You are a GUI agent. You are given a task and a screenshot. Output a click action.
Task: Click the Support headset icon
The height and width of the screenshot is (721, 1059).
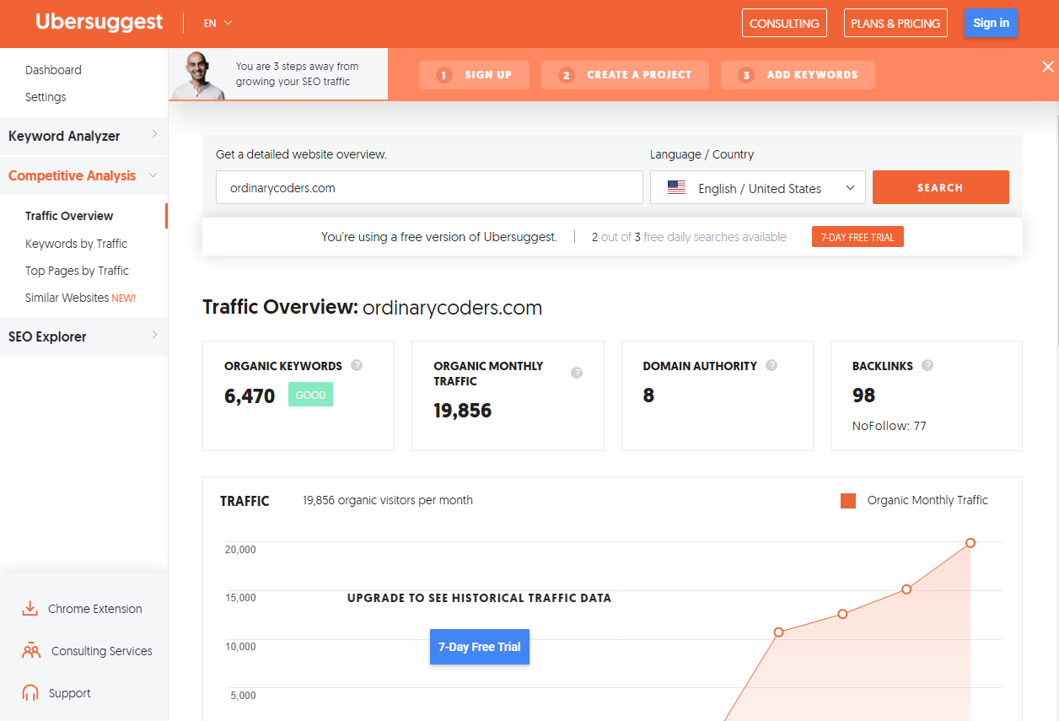click(x=30, y=693)
